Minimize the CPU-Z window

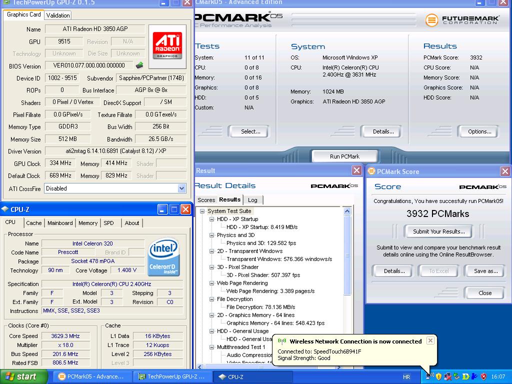(x=162, y=209)
